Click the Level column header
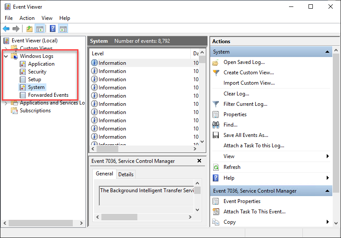Screen dimensions: 341x238 (140, 54)
